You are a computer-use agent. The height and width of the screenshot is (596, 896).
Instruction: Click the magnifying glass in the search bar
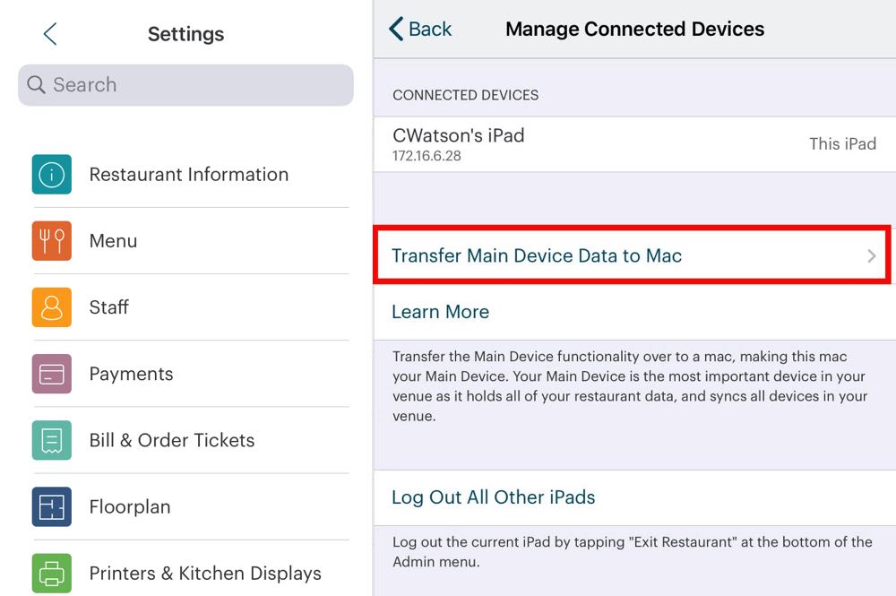[36, 85]
